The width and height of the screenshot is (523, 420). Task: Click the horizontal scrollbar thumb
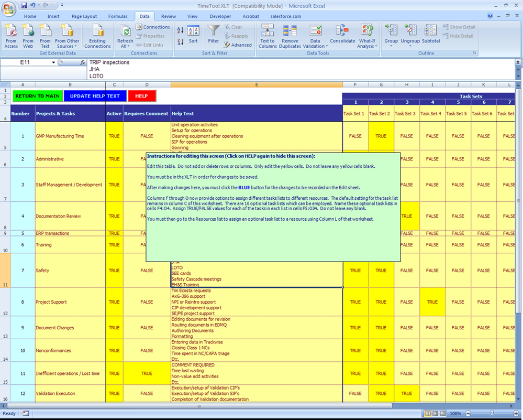pyautogui.click(x=199, y=406)
